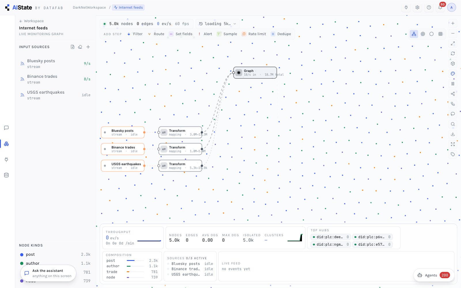The image size is (461, 288).
Task: Open plug connectors icon in left rail
Action: 6,159
